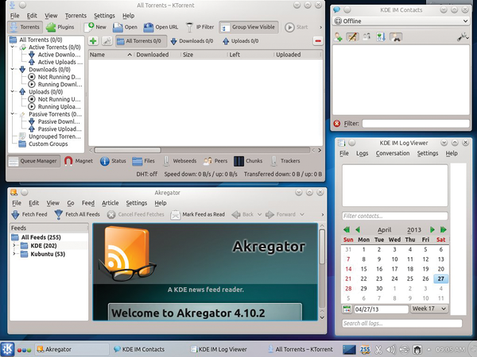The height and width of the screenshot is (357, 477).
Task: Collapse Active Torrents group in KTorrent tree
Action: (x=13, y=47)
